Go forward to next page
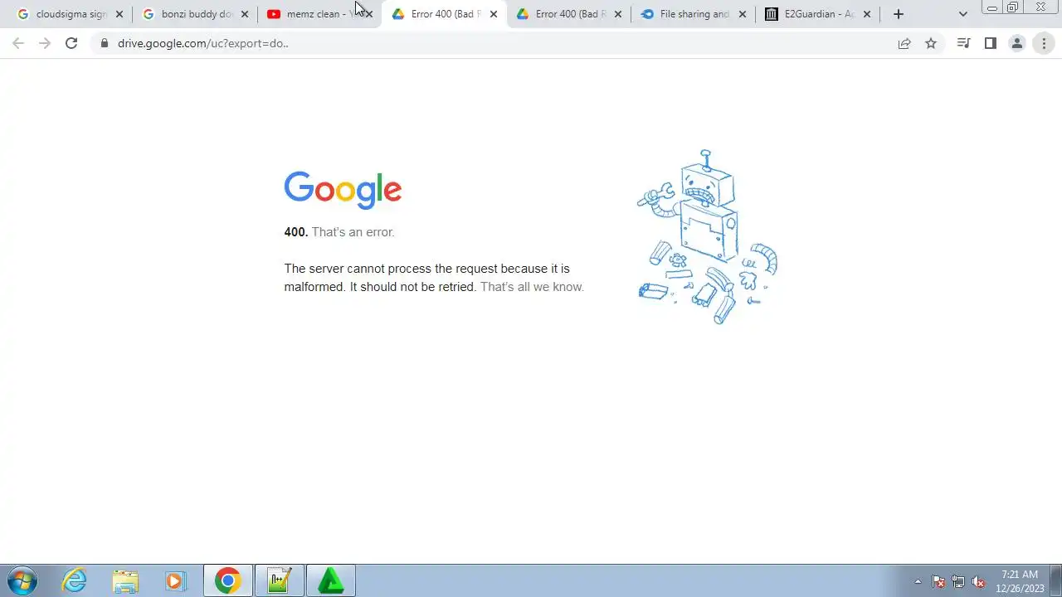Screen dimensions: 1062x597 pos(45,43)
